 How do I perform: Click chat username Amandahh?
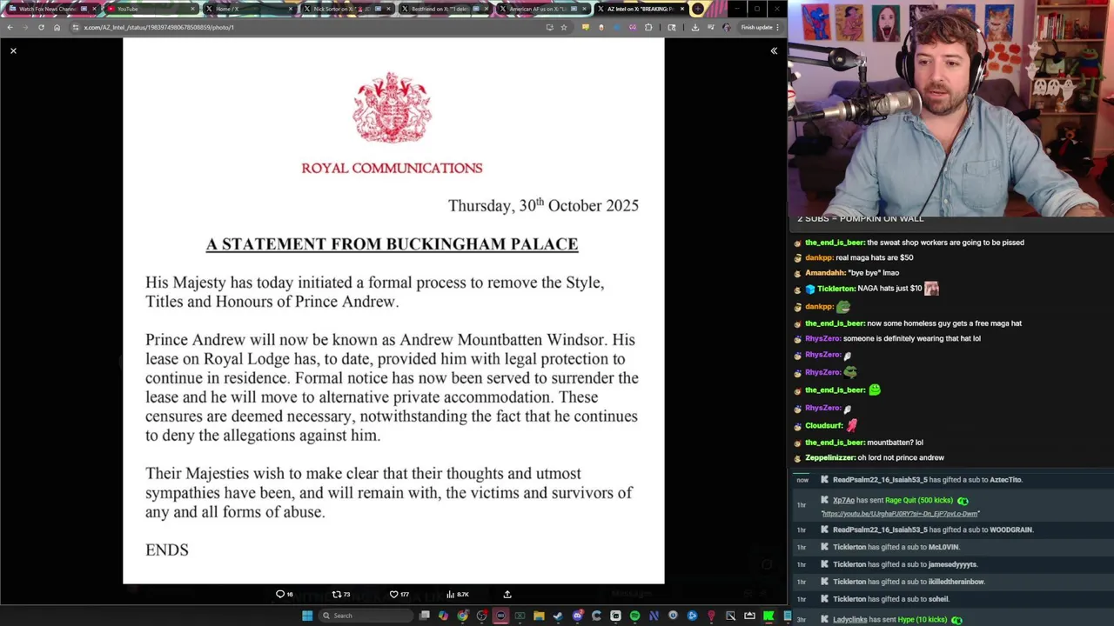[824, 273]
